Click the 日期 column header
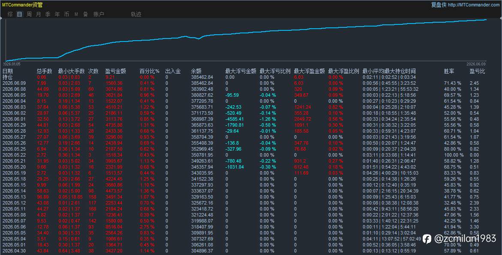 click(x=8, y=71)
